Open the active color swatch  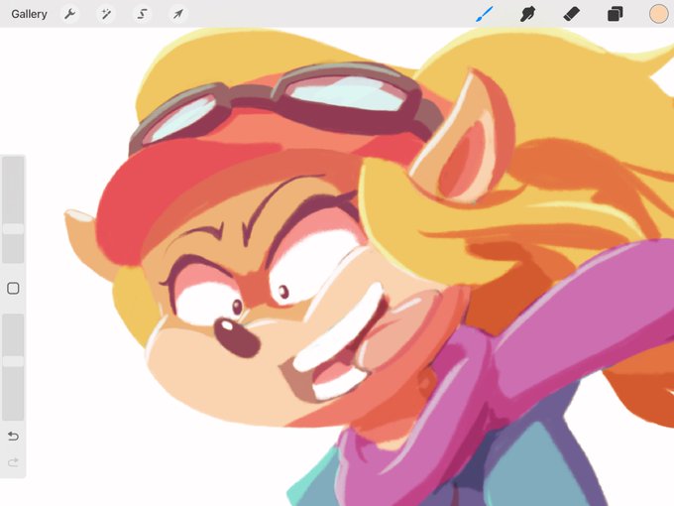(658, 14)
